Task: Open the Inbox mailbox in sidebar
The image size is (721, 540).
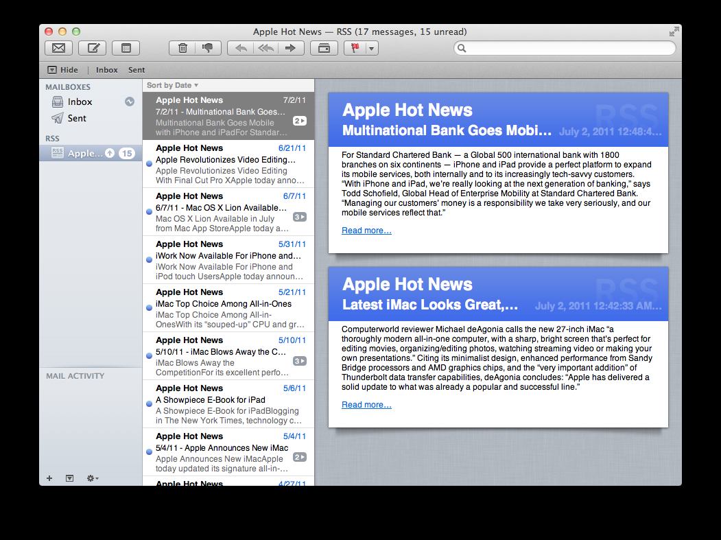Action: (91, 102)
